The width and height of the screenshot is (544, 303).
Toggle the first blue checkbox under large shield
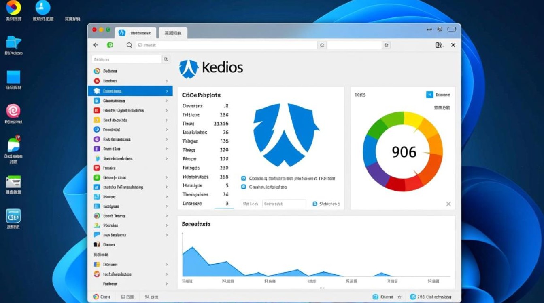tap(244, 178)
